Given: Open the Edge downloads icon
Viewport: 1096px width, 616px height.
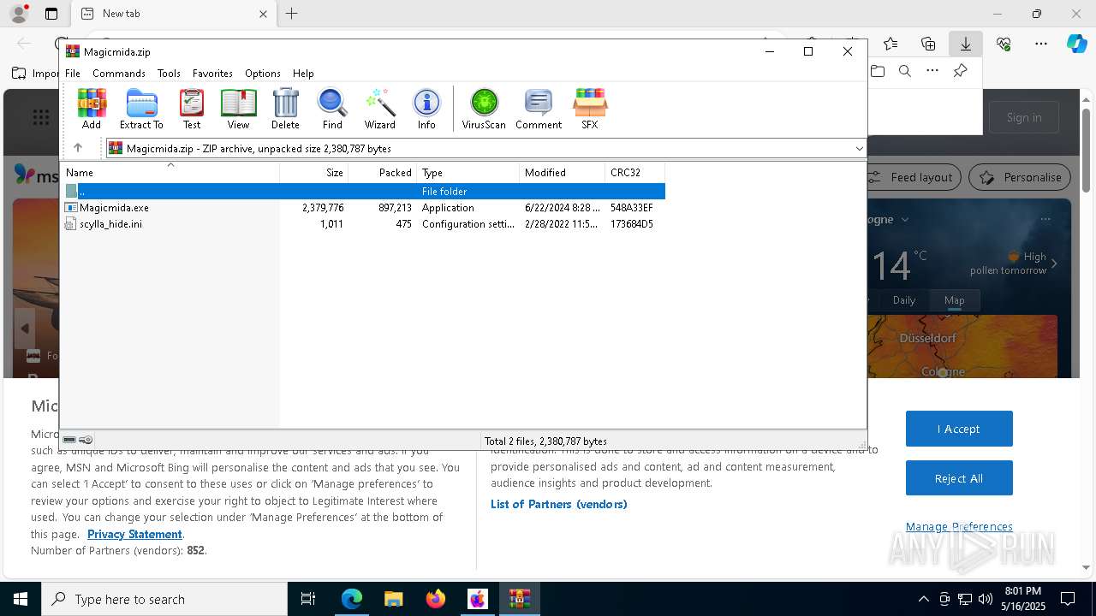Looking at the screenshot, I should pyautogui.click(x=965, y=44).
